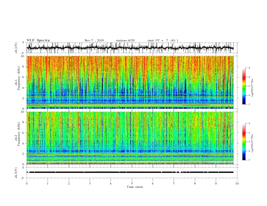Image resolution: width=267 pixels, height=206 pixels.
Task: Click the '-3' tick on lower colorbar
Action: point(249,124)
